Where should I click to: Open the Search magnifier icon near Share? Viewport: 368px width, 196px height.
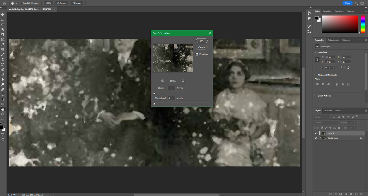[x=356, y=3]
